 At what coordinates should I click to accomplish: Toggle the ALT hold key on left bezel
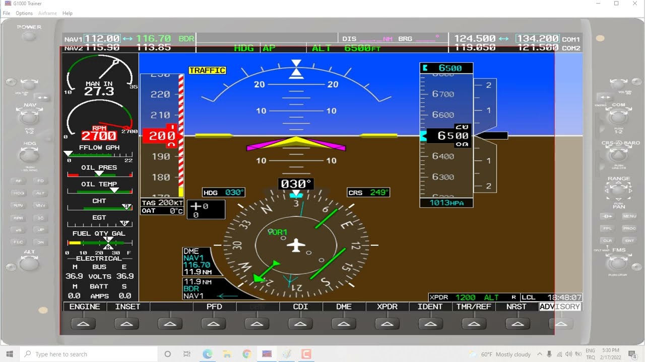point(40,193)
